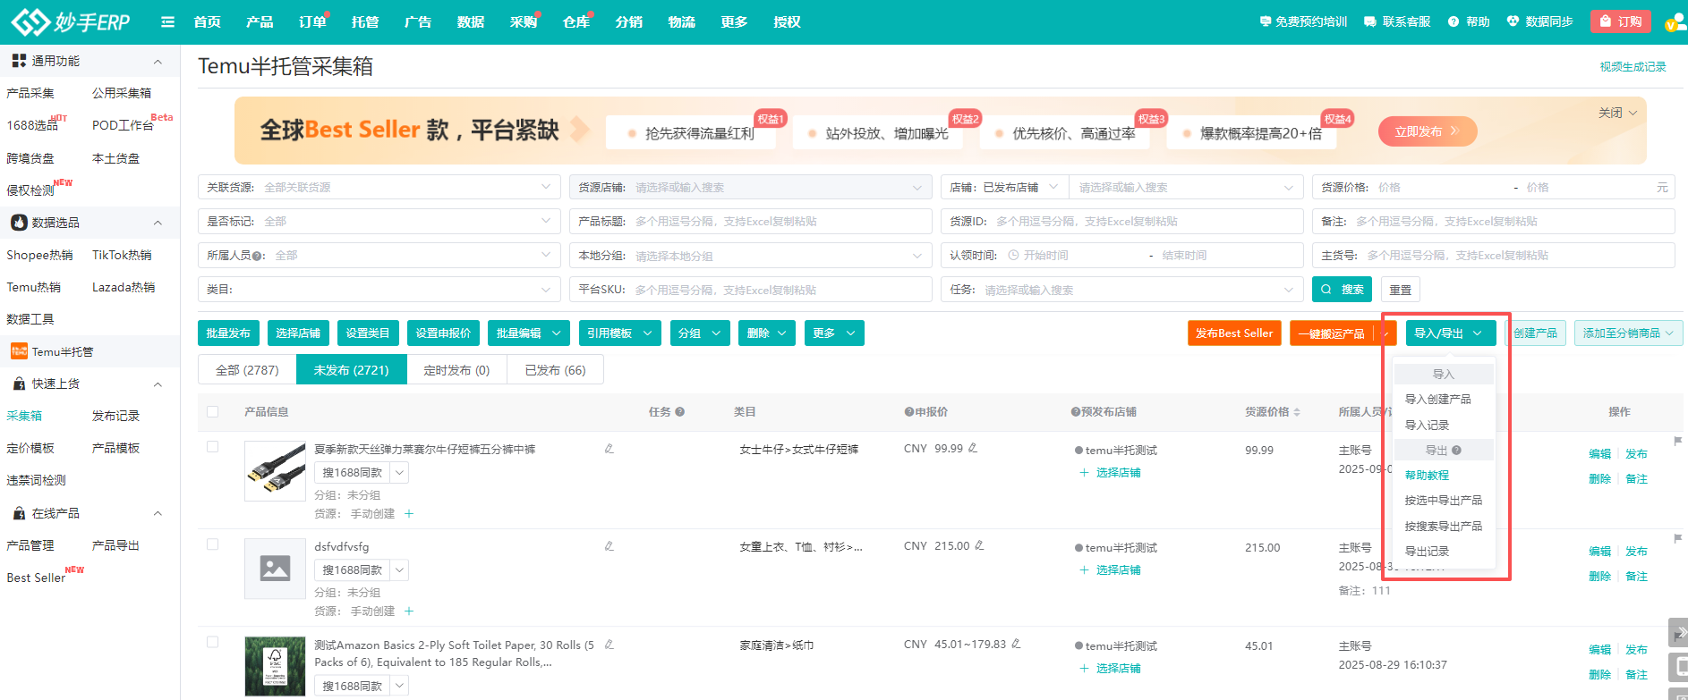The height and width of the screenshot is (700, 1688).
Task: Click the help icon next to the 任务 column header
Action: (680, 412)
